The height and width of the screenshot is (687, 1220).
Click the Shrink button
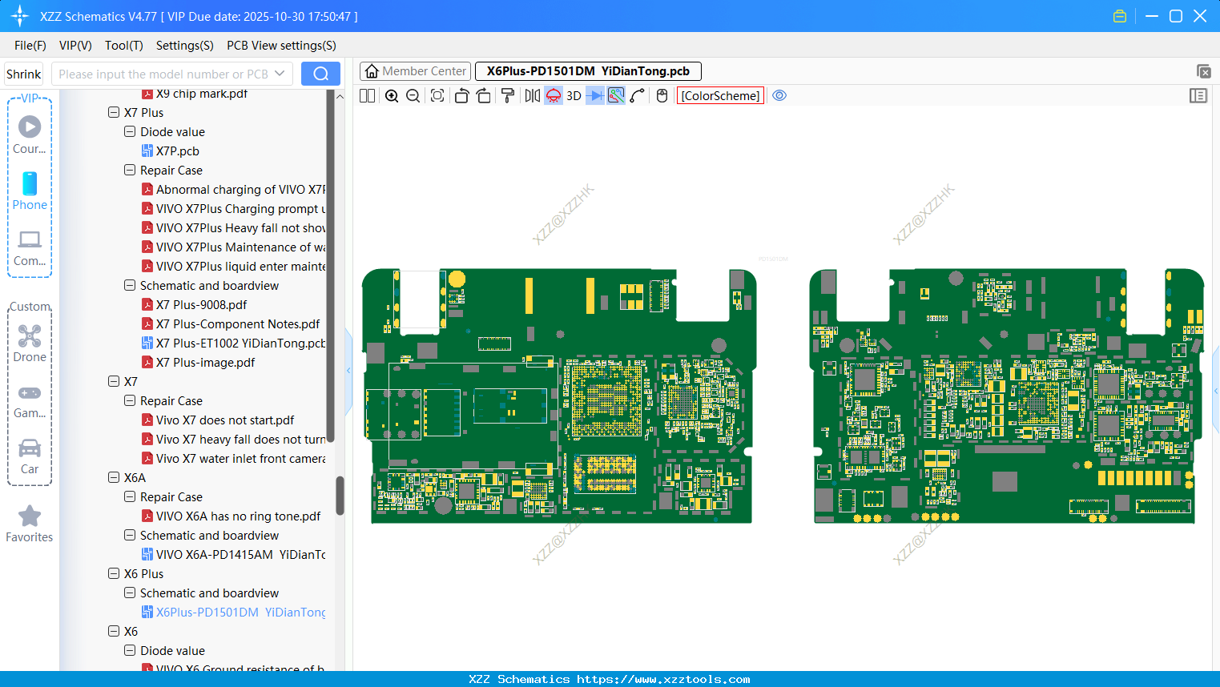tap(24, 74)
